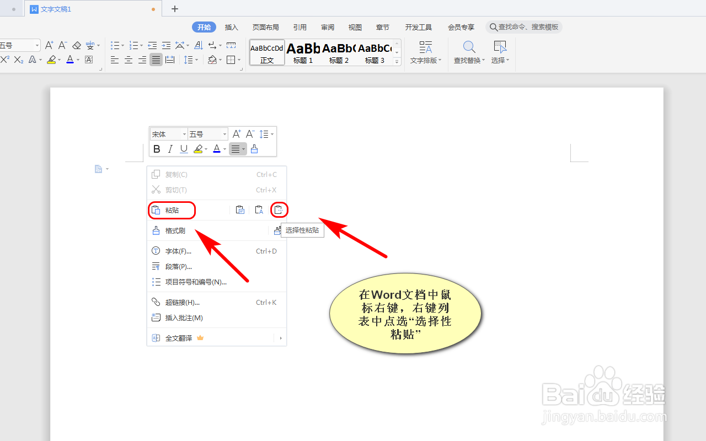The image size is (706, 441).
Task: Choose 格式刷 in the context menu
Action: click(175, 230)
